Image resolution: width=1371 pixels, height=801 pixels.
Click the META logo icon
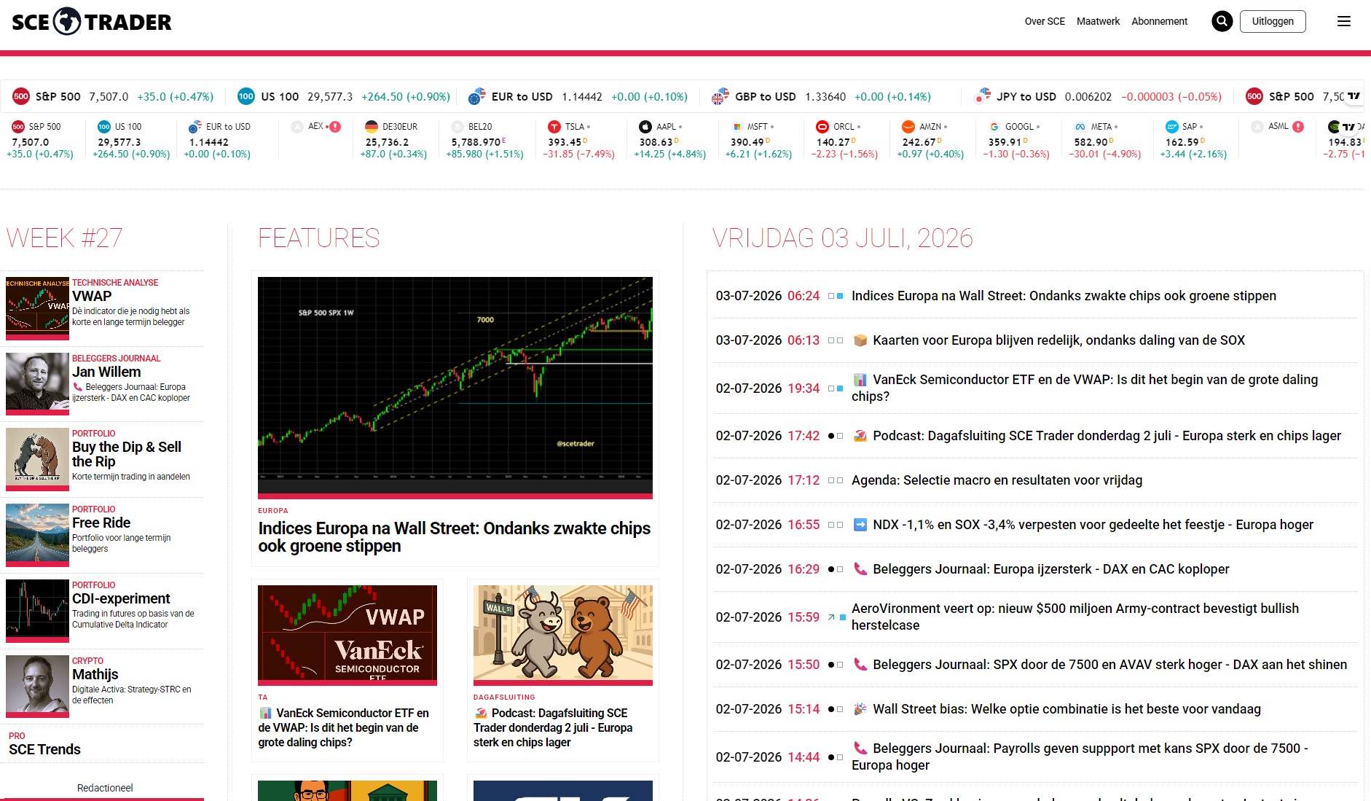[x=1080, y=127]
